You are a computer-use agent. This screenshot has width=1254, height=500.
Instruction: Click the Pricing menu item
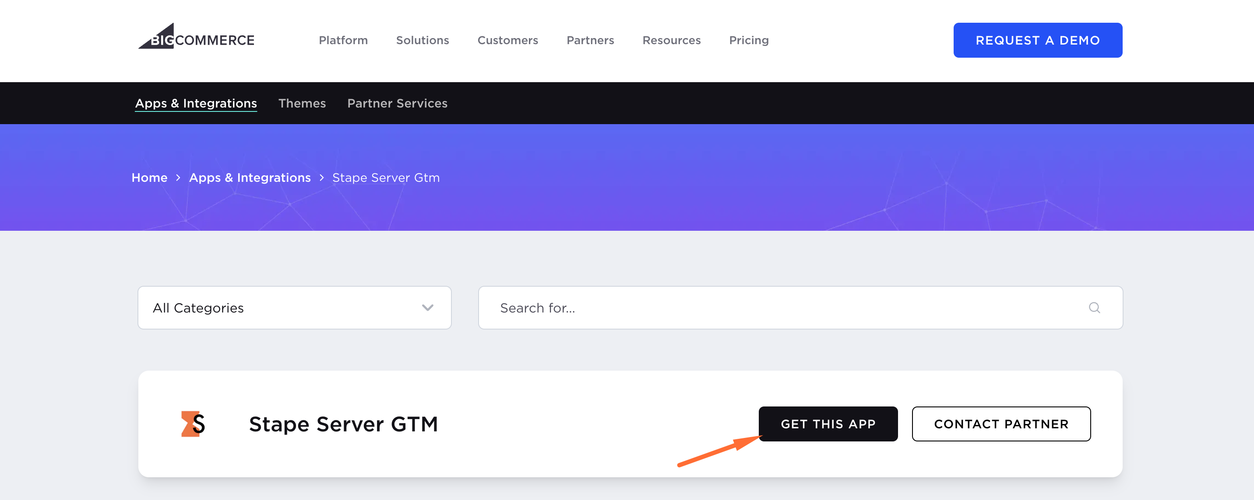[x=749, y=40]
